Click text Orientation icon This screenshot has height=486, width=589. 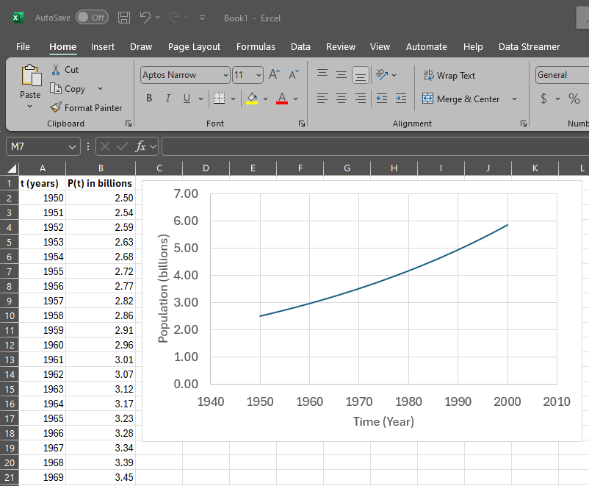pyautogui.click(x=382, y=74)
